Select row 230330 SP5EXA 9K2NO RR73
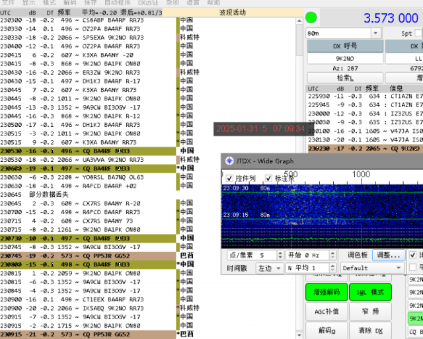 point(88,38)
